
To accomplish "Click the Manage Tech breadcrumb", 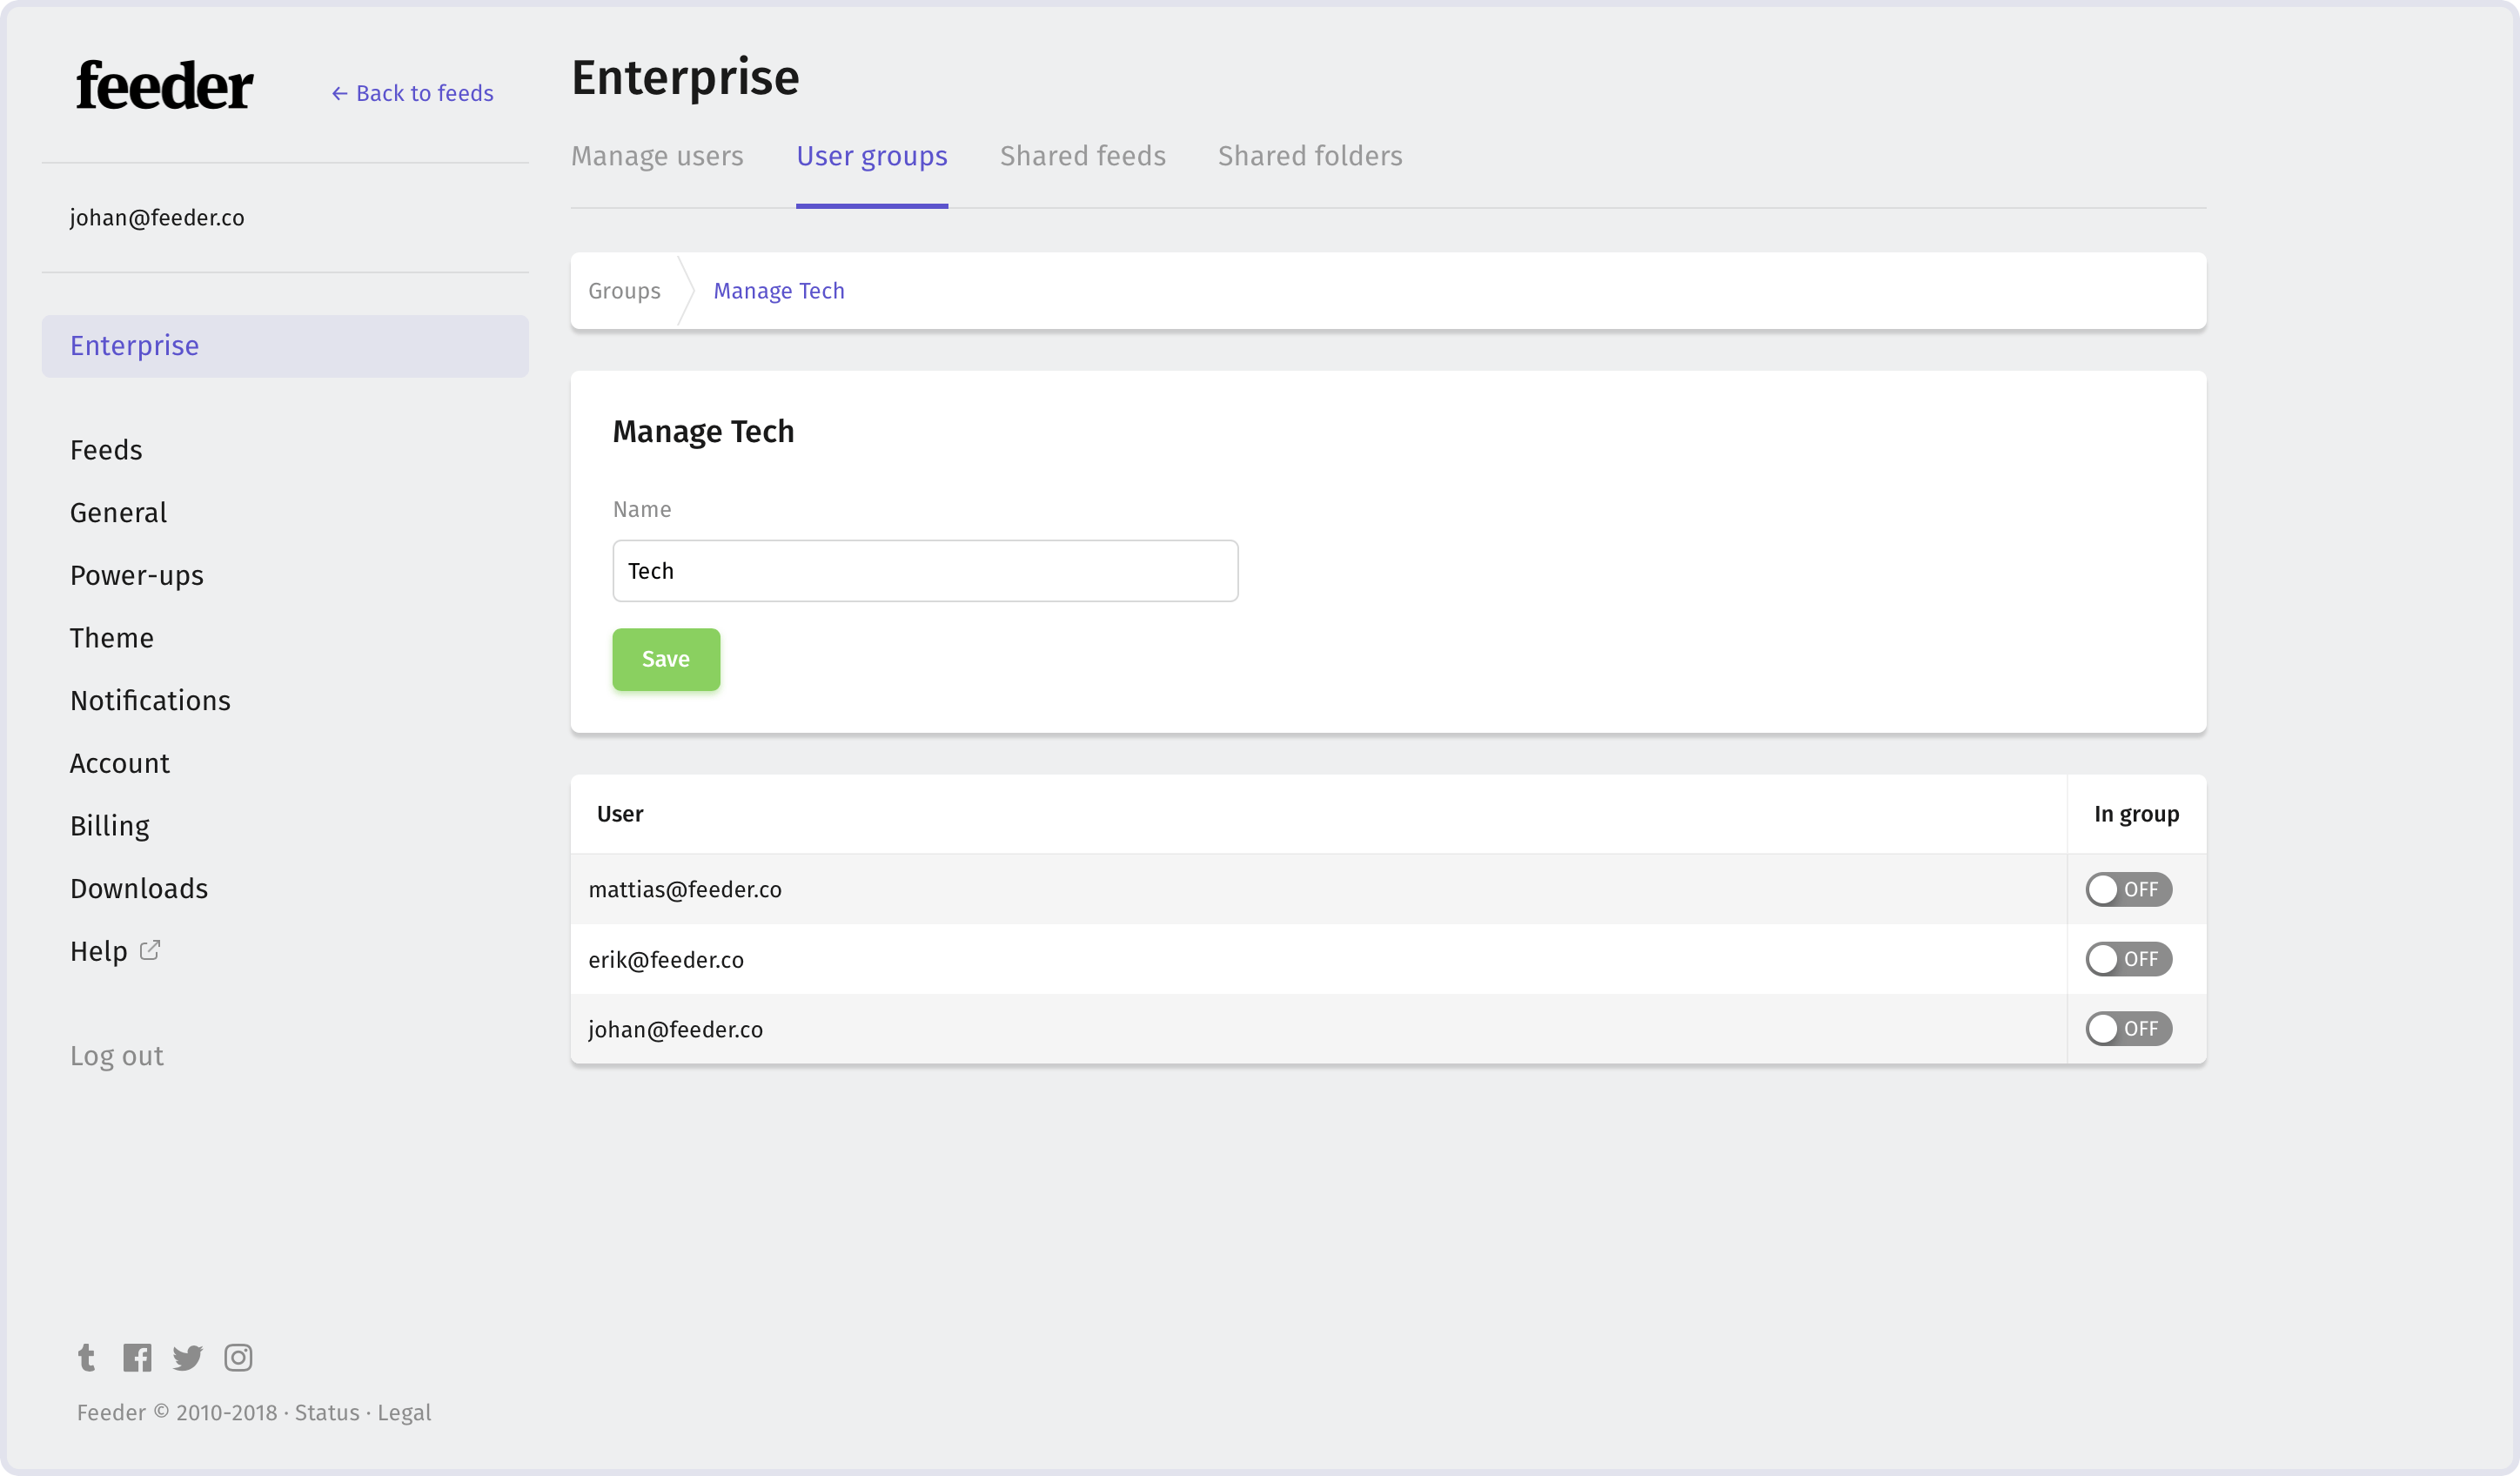I will [x=779, y=291].
